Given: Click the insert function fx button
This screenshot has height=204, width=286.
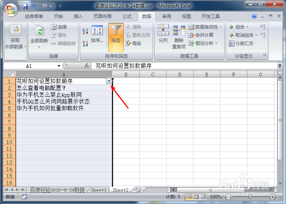Looking at the screenshot, I should pos(87,66).
